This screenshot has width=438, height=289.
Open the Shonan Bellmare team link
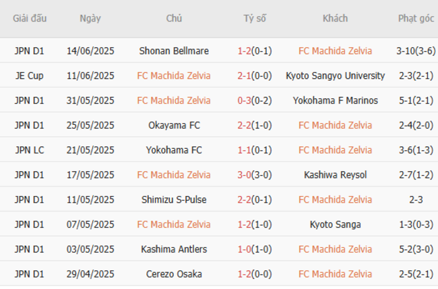174,51
